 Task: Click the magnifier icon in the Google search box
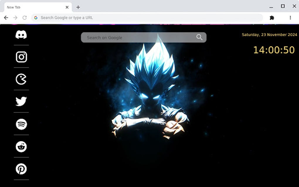tap(199, 37)
